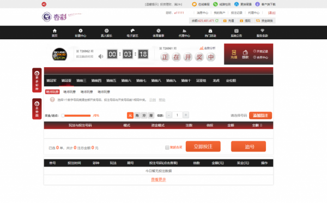Refresh the balance with green arrow icon

pos(217,21)
